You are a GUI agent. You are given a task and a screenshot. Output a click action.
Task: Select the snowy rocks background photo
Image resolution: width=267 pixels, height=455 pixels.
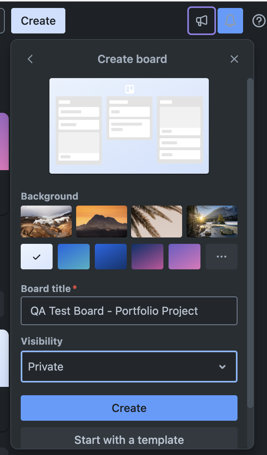(x=46, y=222)
